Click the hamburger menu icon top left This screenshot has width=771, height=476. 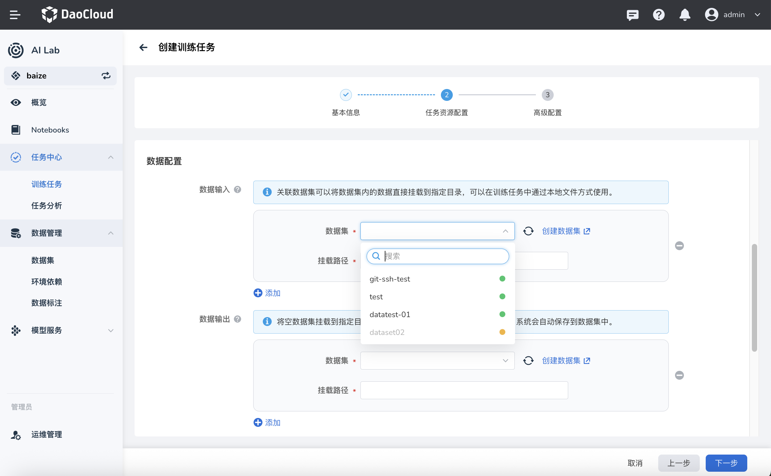click(x=15, y=15)
